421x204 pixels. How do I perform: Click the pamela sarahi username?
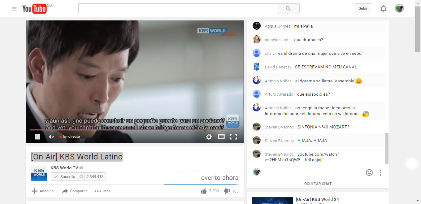coord(278,40)
